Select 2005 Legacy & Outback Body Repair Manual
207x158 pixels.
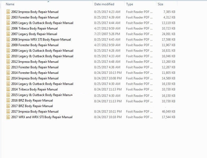coord(42,23)
